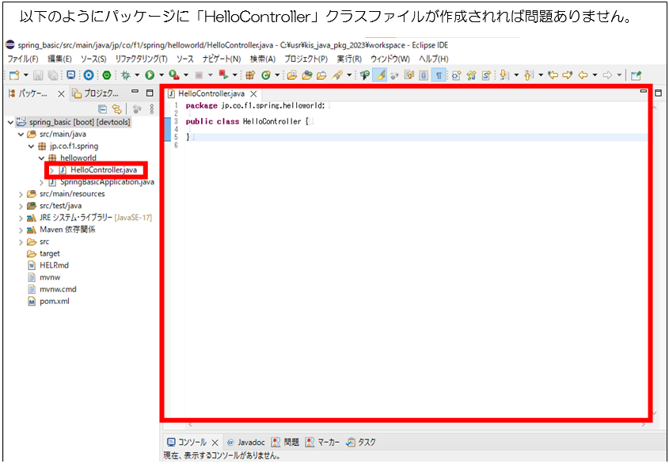
Task: Open the dropdown arrow beside Run button
Action: [160, 75]
